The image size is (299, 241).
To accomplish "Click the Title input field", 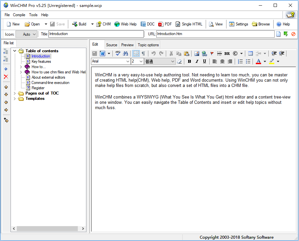I will pos(96,34).
